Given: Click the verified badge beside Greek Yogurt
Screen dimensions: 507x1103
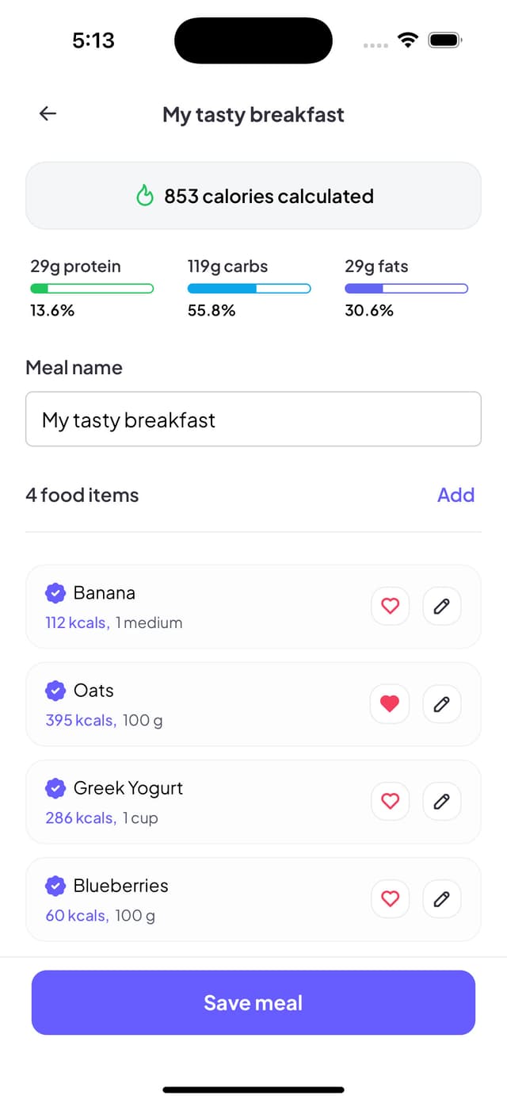Looking at the screenshot, I should point(55,787).
